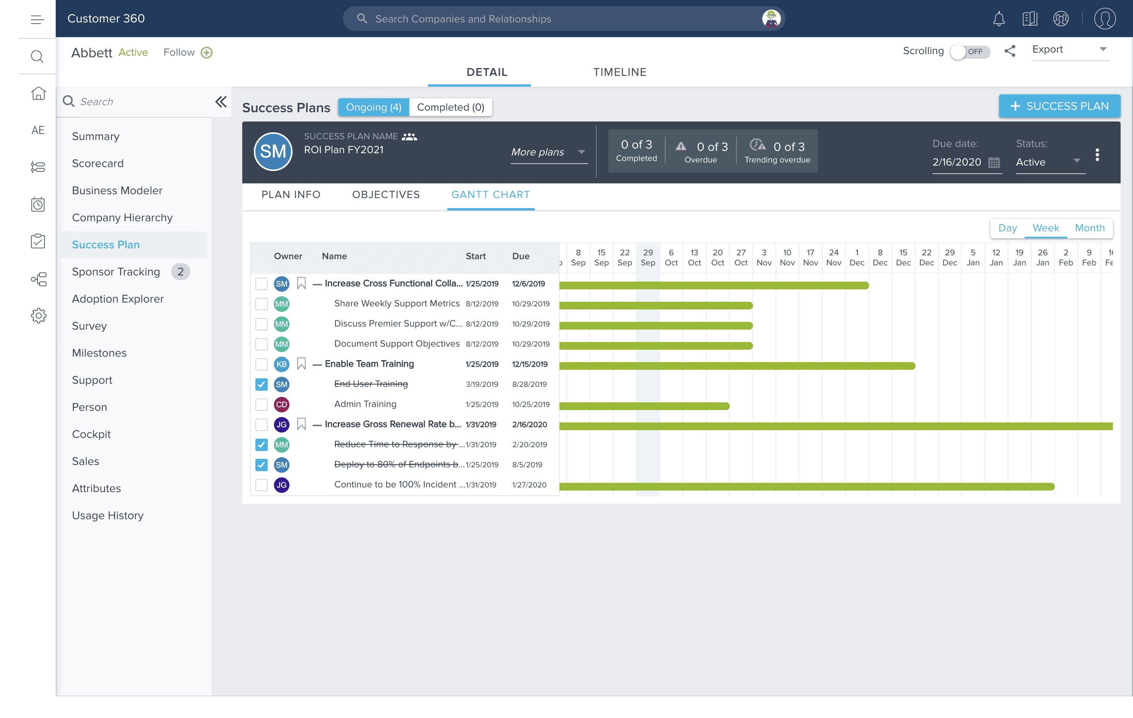
Task: Uncheck the End User Training checkbox
Action: click(x=262, y=385)
